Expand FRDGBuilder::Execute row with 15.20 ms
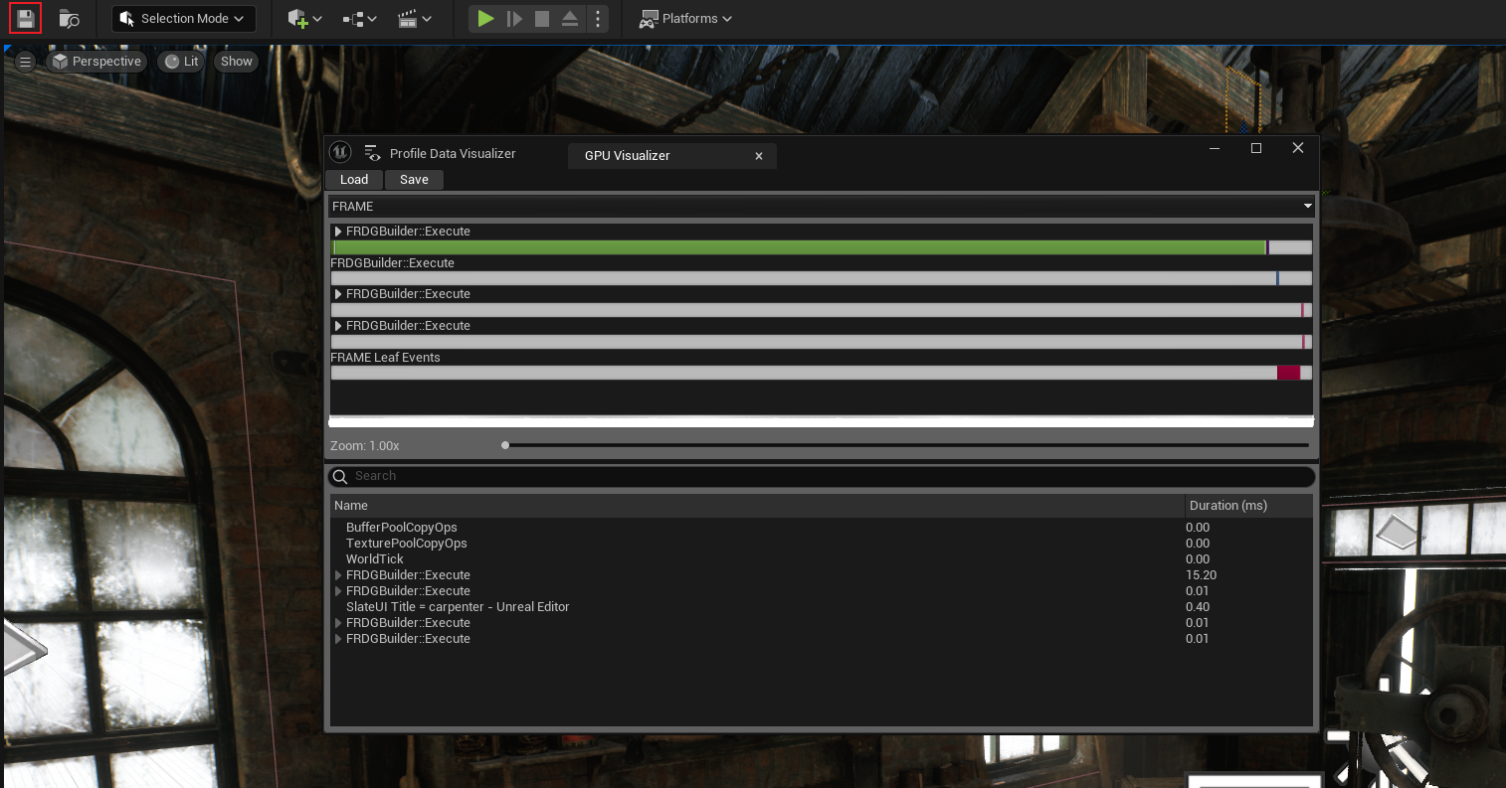The width and height of the screenshot is (1506, 788). click(x=338, y=575)
